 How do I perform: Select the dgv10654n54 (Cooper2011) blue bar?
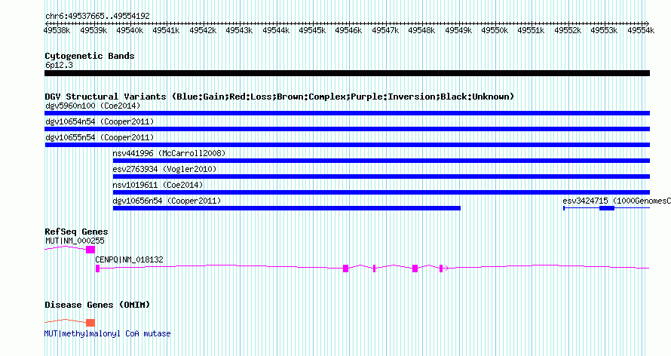coord(347,129)
